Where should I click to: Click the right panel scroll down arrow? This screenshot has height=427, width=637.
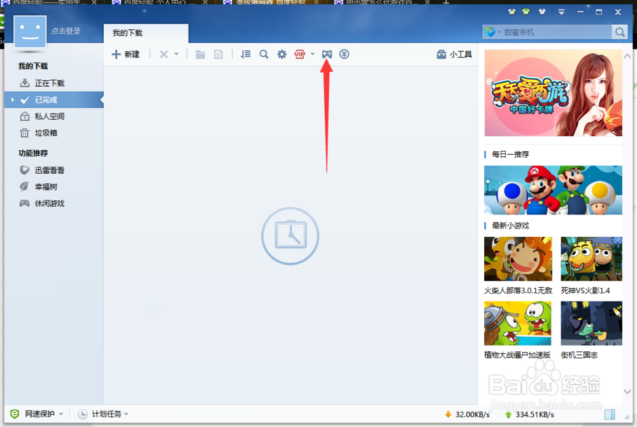point(627,392)
